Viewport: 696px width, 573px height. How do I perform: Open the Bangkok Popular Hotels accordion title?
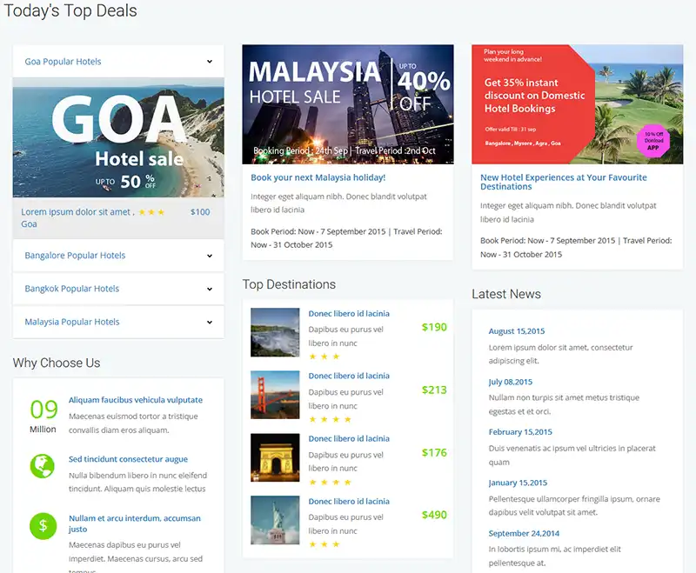pos(72,289)
